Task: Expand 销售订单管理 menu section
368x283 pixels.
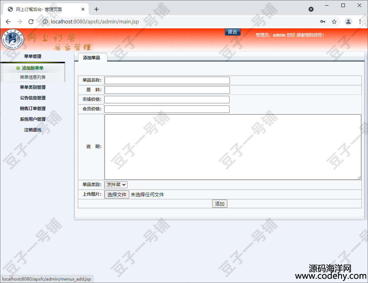Action: [33, 109]
